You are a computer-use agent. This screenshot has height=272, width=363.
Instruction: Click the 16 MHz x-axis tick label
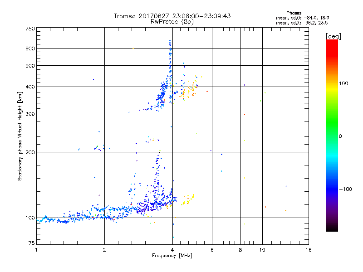point(308,250)
